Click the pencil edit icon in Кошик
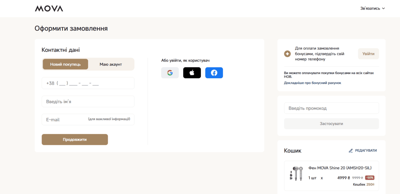The image size is (400, 194). 351,151
